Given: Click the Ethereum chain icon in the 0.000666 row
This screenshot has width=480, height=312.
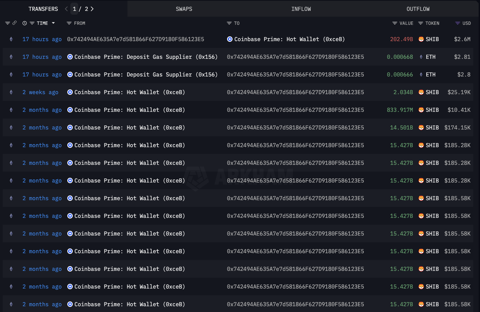Looking at the screenshot, I should pyautogui.click(x=11, y=74).
